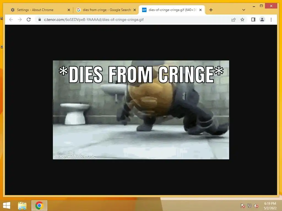The image size is (282, 211).
Task: Open the network status tray icon
Action: (x=250, y=206)
